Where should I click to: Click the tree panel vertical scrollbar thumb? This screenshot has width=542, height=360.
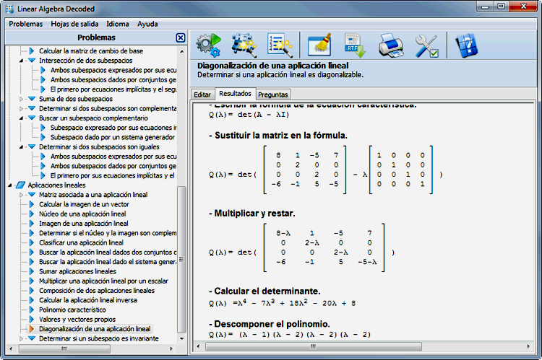pos(182,260)
